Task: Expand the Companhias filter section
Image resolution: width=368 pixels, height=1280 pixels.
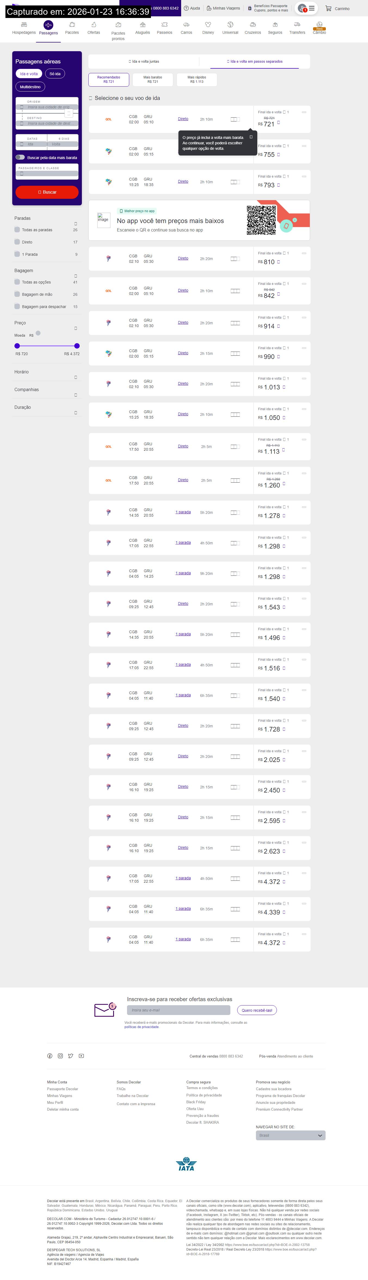Action: (x=75, y=395)
